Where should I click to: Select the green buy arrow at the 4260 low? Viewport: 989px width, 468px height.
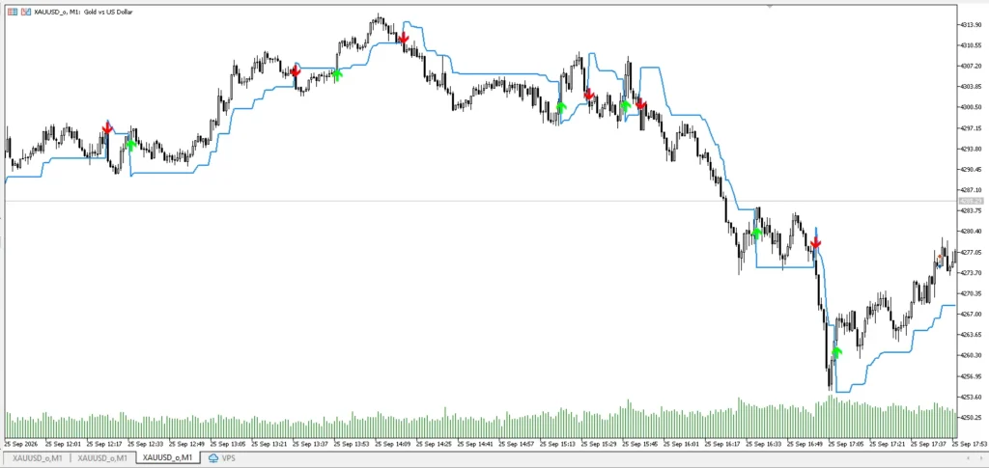[836, 352]
